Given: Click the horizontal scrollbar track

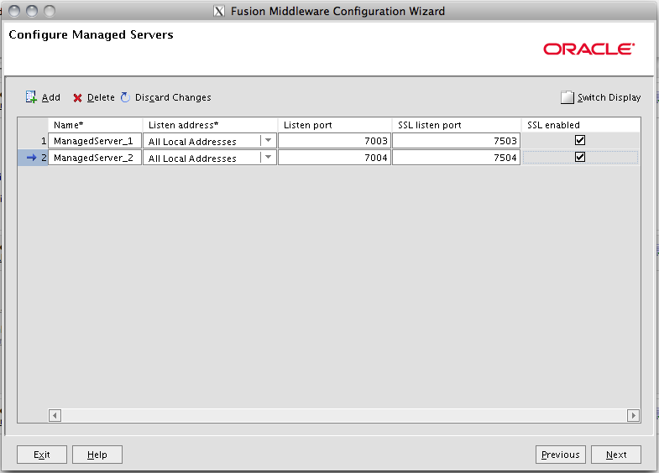Looking at the screenshot, I should pyautogui.click(x=344, y=415).
